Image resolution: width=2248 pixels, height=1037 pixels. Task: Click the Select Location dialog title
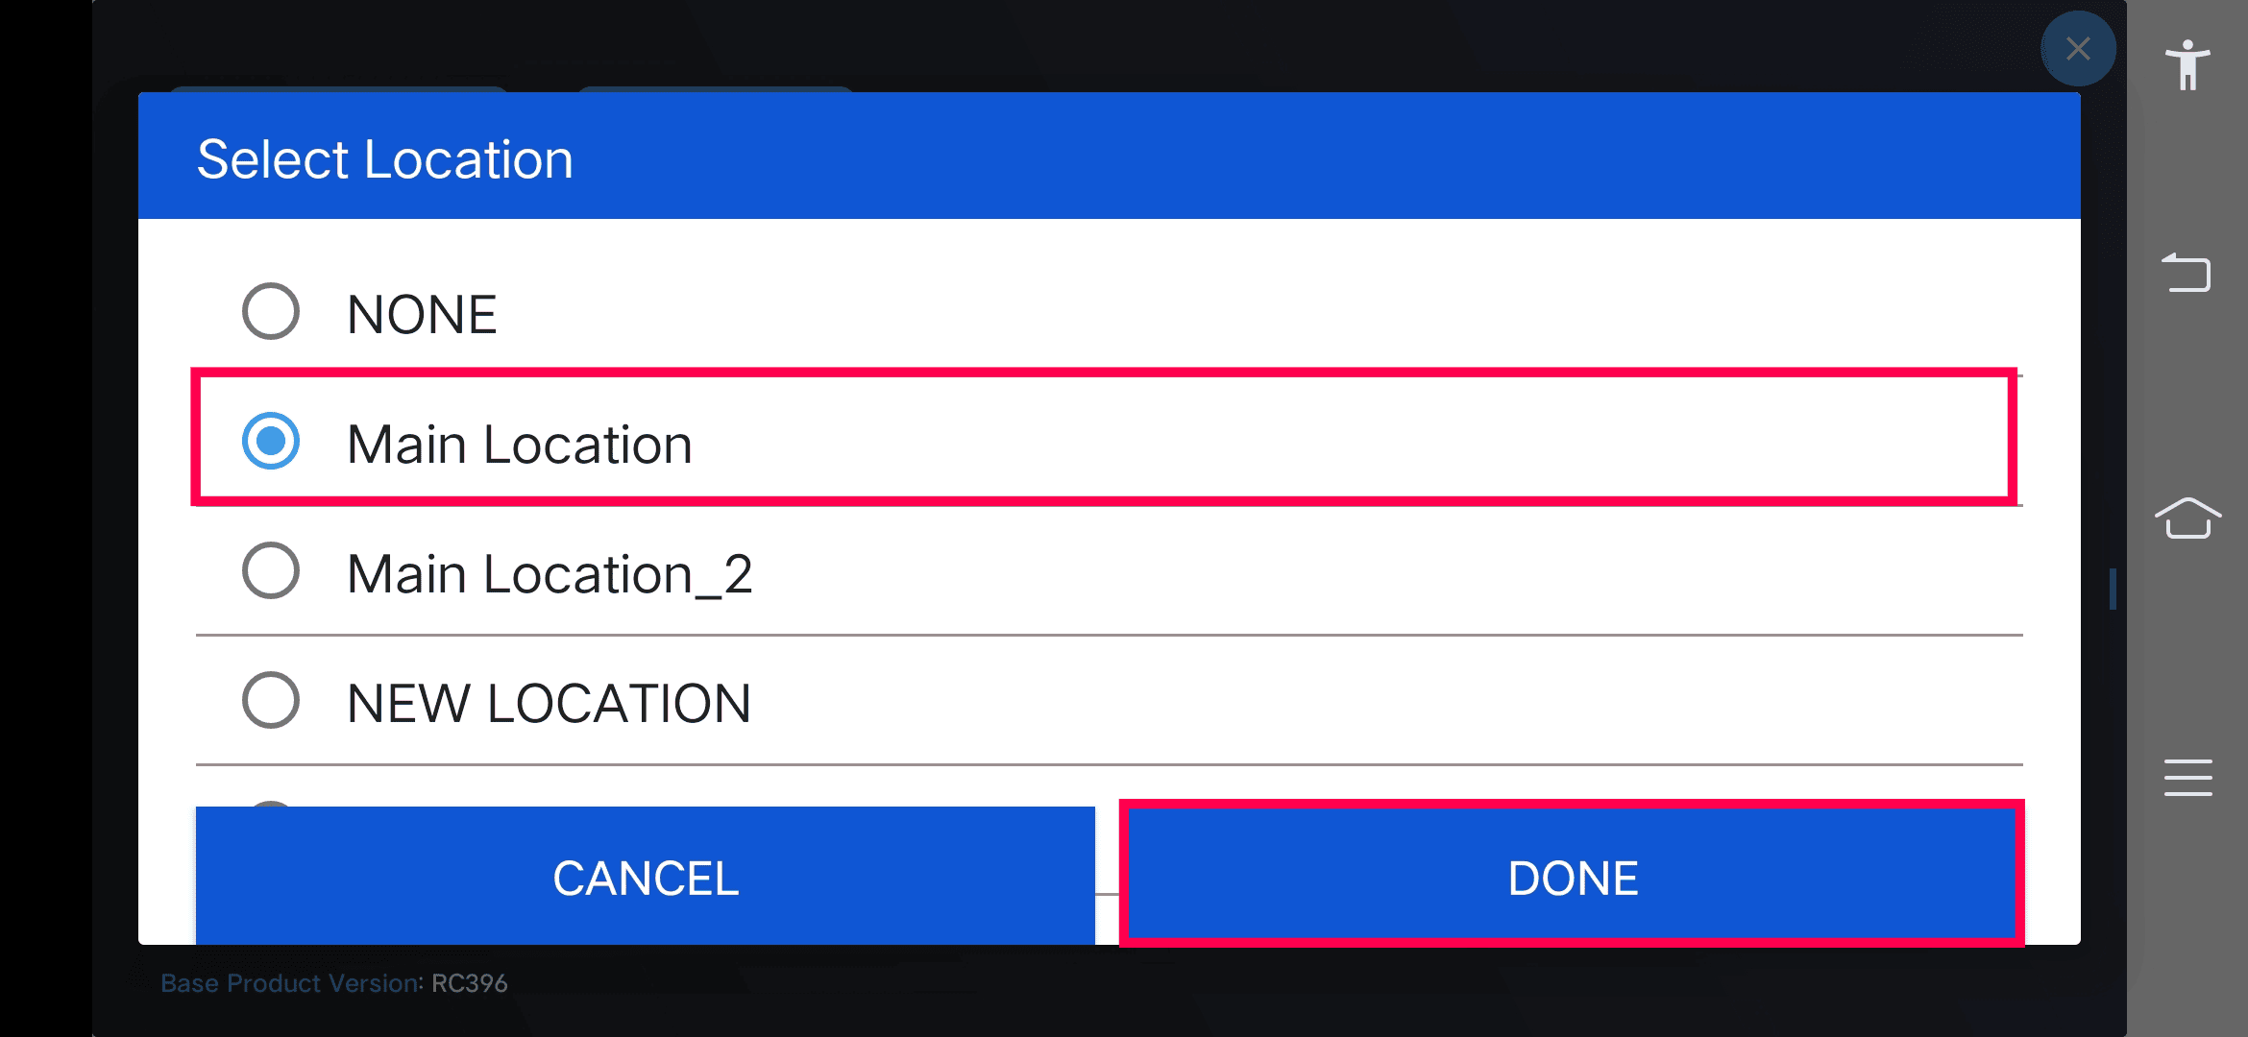point(385,159)
